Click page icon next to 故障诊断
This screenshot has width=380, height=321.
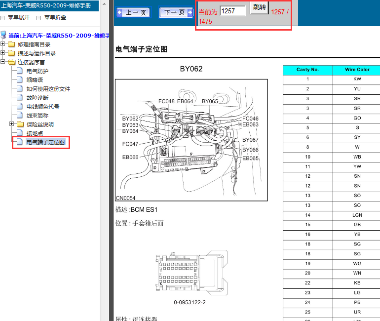(x=20, y=97)
